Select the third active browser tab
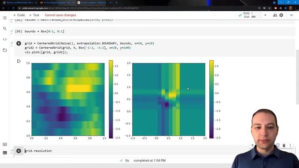This screenshot has width=299, height=168. tap(94, 3)
